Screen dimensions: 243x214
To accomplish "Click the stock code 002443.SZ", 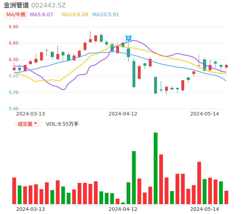I will pos(49,5).
